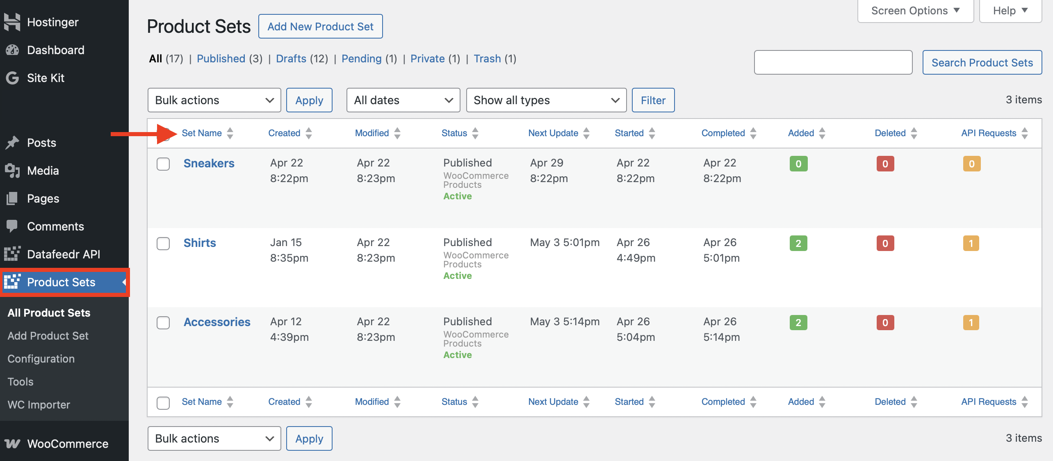The height and width of the screenshot is (461, 1053).
Task: Click Search Product Sets button
Action: (x=982, y=62)
